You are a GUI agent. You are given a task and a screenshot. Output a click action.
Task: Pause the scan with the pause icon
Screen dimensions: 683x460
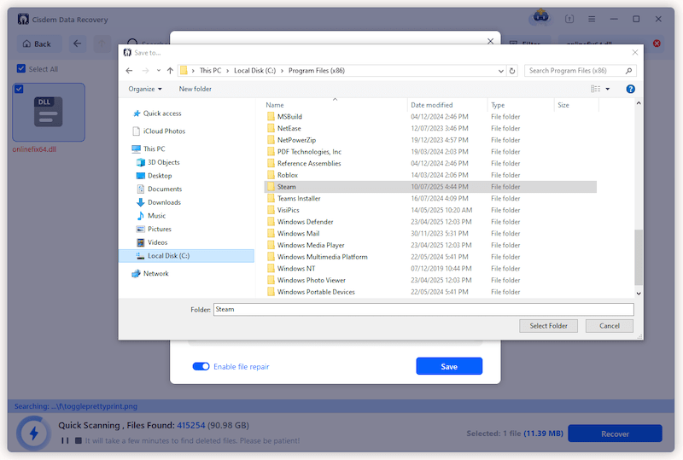(65, 440)
